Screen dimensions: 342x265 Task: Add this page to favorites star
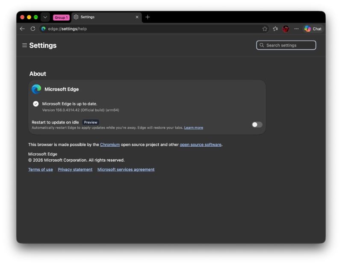(265, 29)
